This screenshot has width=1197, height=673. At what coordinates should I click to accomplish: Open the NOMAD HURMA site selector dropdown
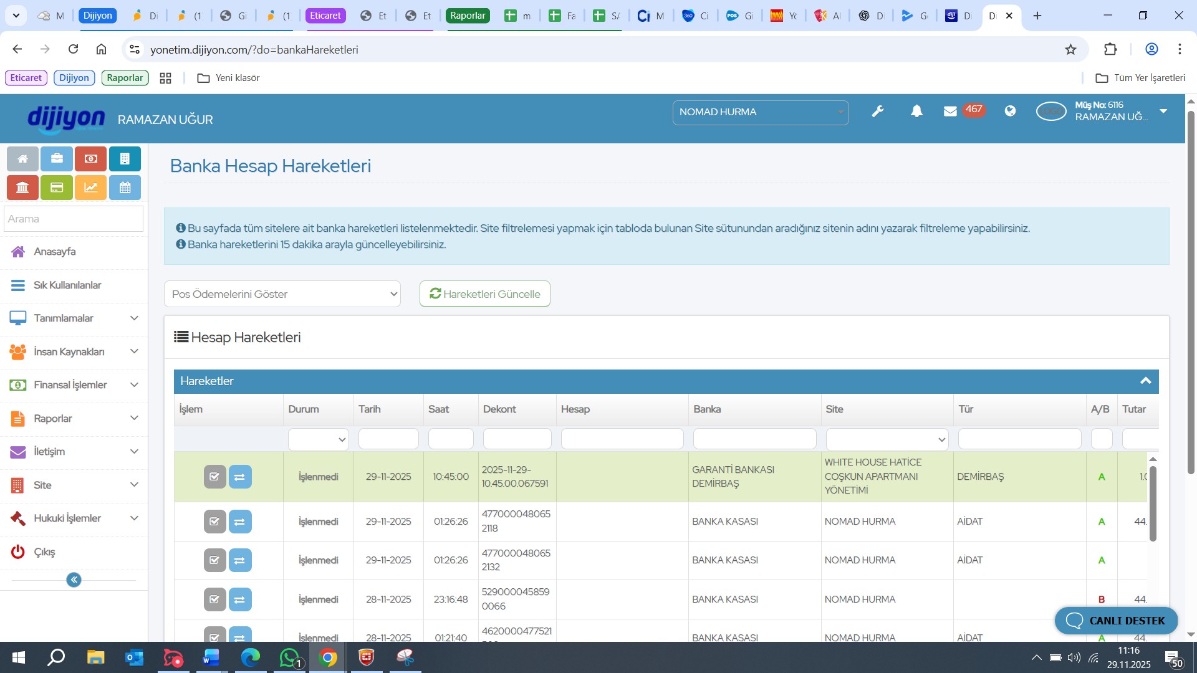[760, 112]
